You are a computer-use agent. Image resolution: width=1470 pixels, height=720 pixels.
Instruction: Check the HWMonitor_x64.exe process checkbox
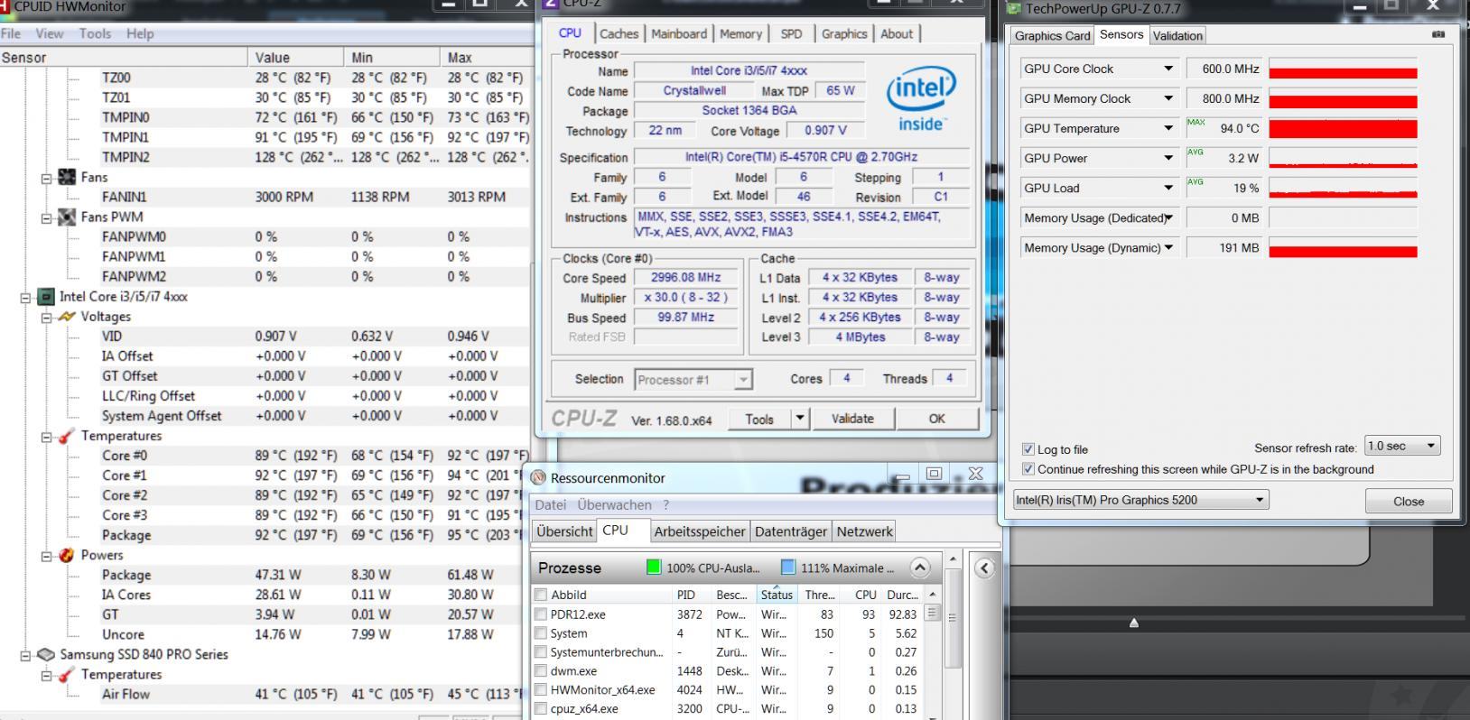pyautogui.click(x=541, y=690)
